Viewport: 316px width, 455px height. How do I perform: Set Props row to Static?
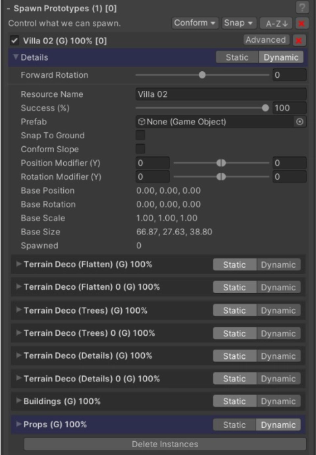234,425
